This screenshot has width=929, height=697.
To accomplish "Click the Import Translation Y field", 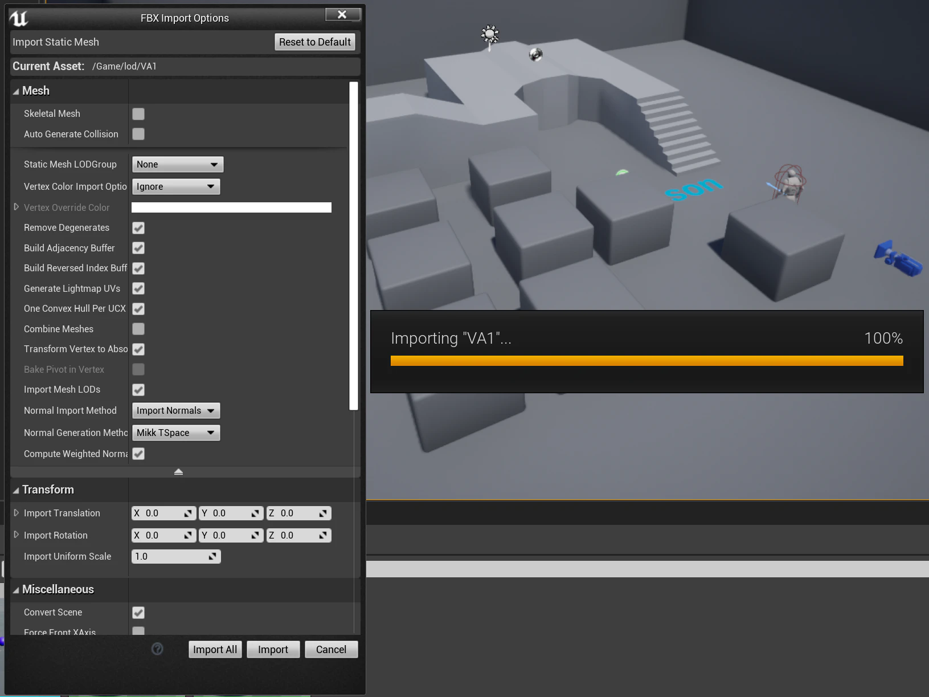I will [231, 513].
